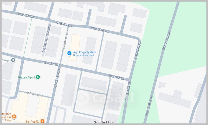Click the casa.it watermark logo
The width and height of the screenshot is (208, 125).
click(x=105, y=98)
